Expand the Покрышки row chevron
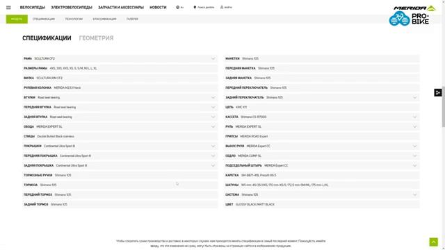Viewport: 445px width, 250px height. pos(213,146)
